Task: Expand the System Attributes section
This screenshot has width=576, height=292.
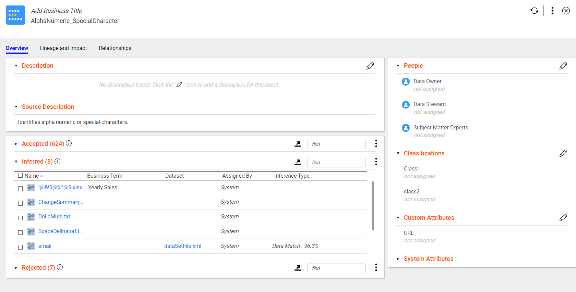Action: [x=398, y=259]
